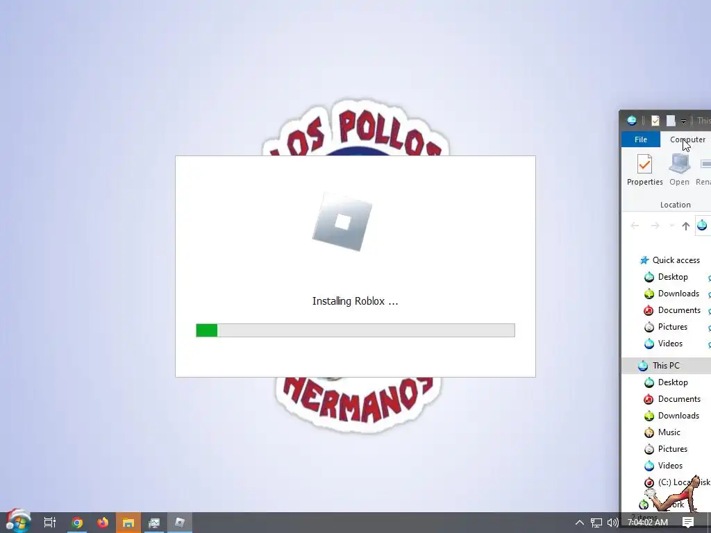Click Properties in the quick access toolbar
The height and width of the screenshot is (533, 711).
tap(655, 121)
